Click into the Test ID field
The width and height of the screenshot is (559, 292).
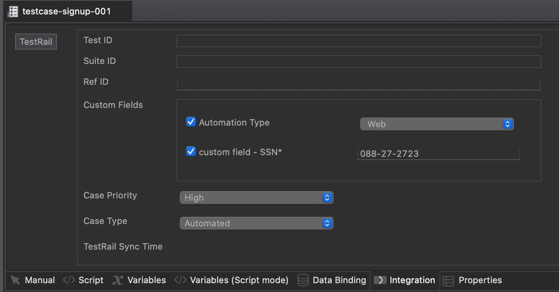(358, 41)
